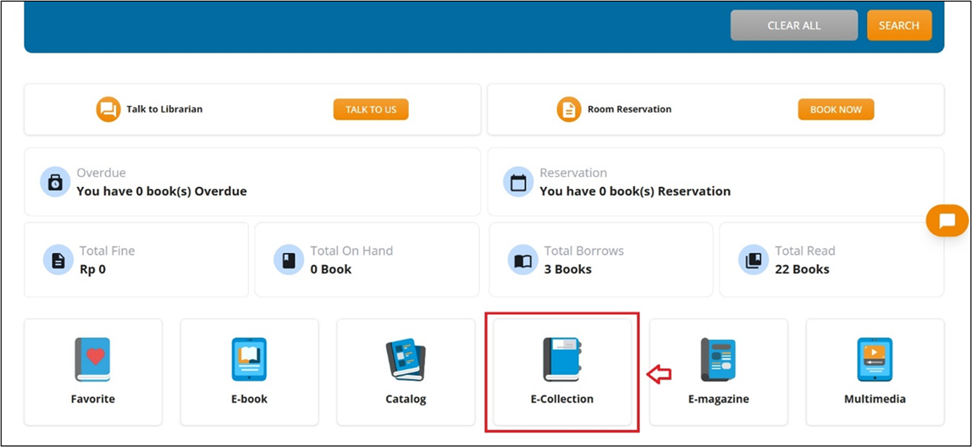This screenshot has width=972, height=447.
Task: Open the Multimedia video icon
Action: (875, 360)
